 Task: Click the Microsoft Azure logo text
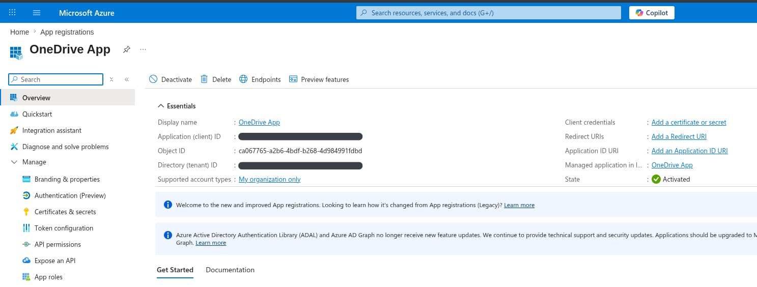(x=87, y=13)
